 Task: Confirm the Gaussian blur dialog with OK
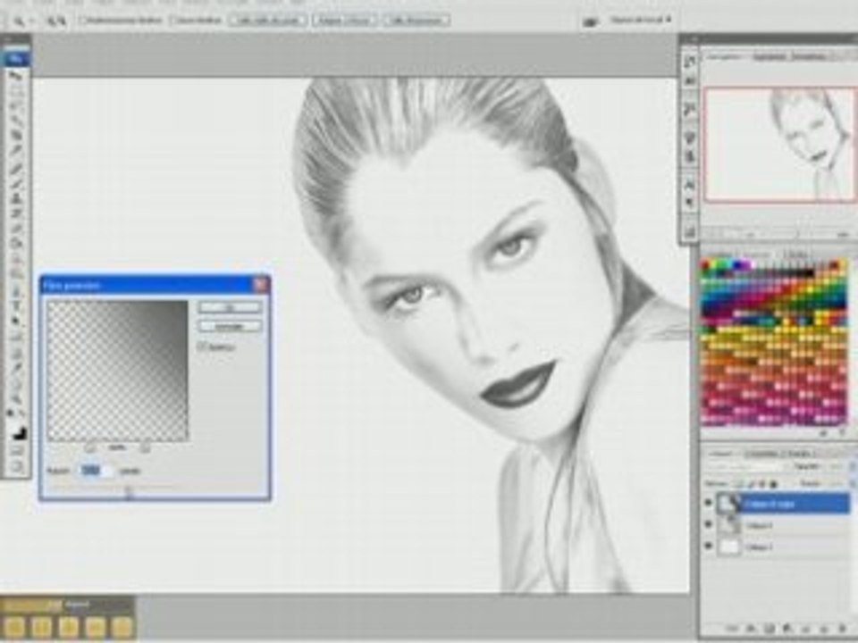pos(230,308)
